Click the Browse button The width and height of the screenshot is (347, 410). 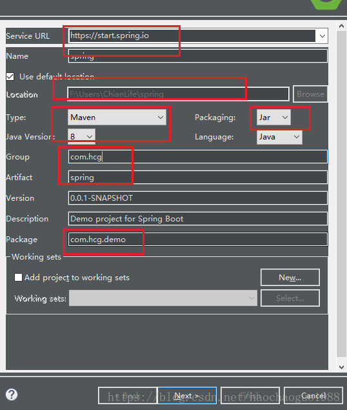coord(310,94)
